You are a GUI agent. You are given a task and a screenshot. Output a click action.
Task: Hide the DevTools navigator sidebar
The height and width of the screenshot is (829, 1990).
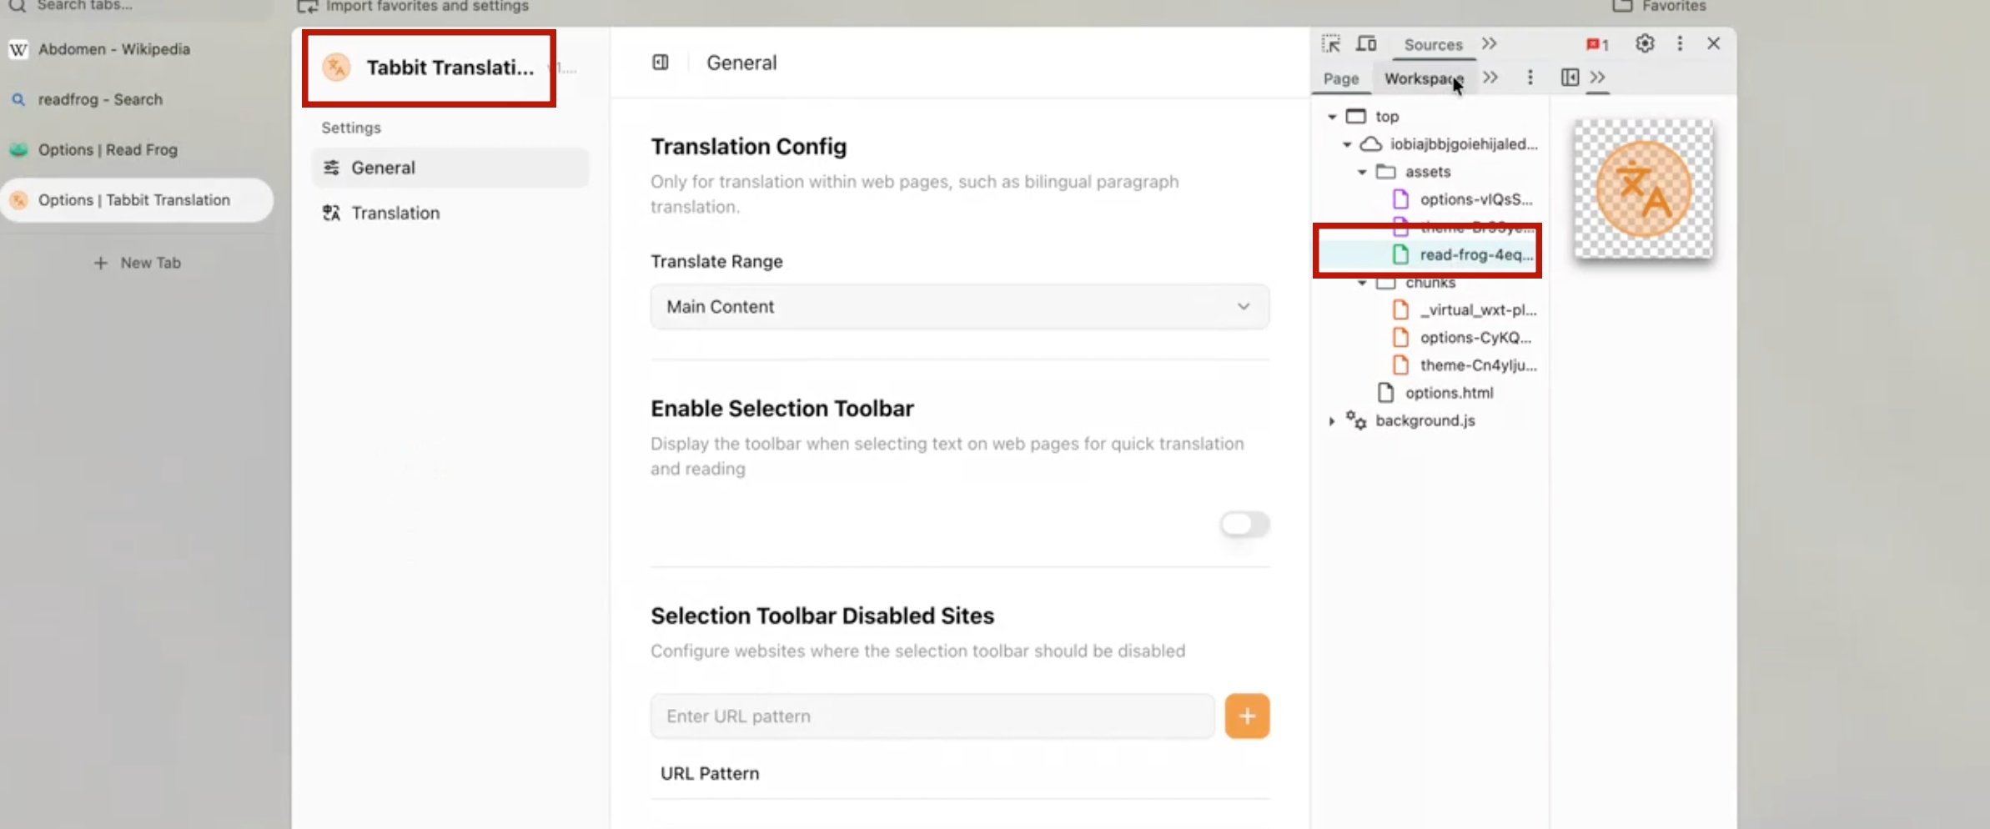pyautogui.click(x=1570, y=78)
